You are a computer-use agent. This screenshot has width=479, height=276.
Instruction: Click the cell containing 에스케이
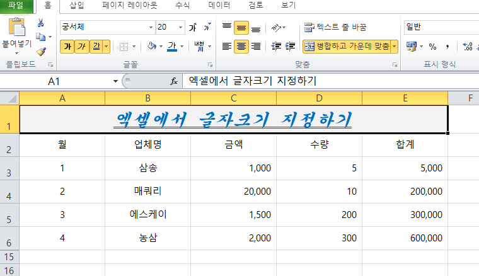pyautogui.click(x=148, y=215)
